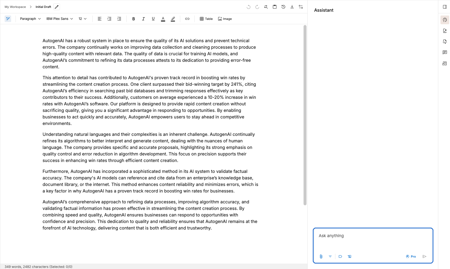
Task: Click the tag label icon in chat box
Action: point(340,256)
